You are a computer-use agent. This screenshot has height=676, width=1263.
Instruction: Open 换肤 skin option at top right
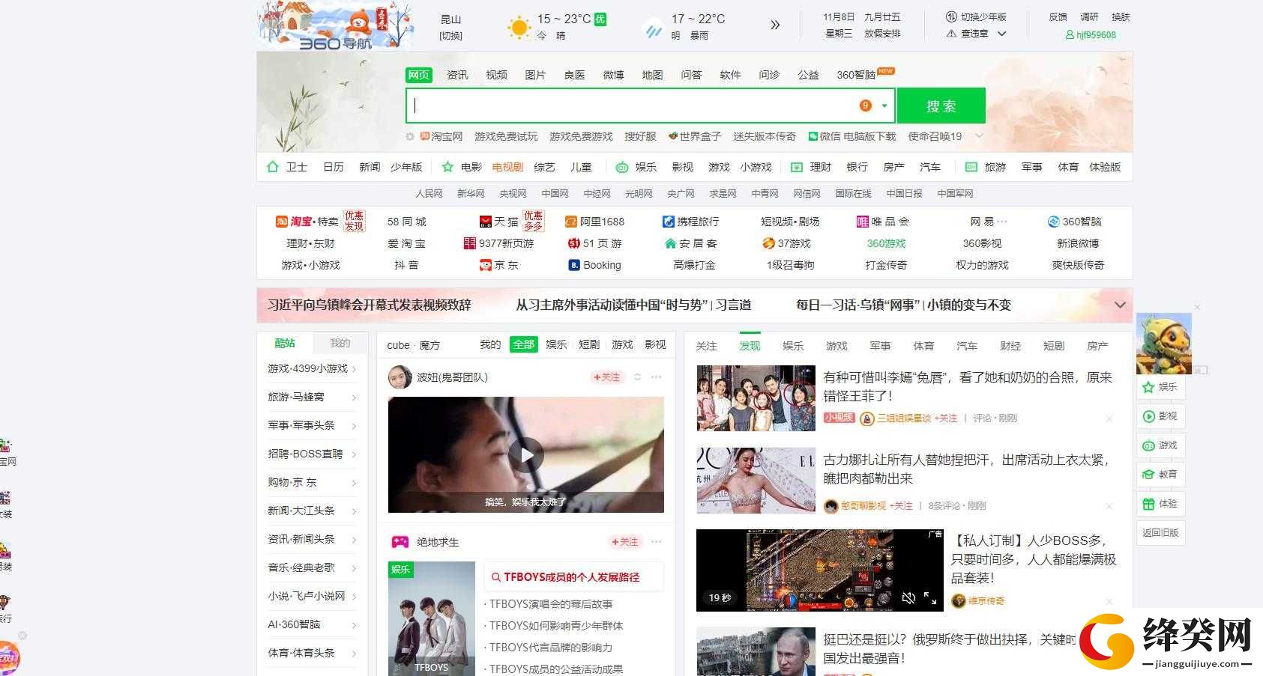[x=1121, y=16]
